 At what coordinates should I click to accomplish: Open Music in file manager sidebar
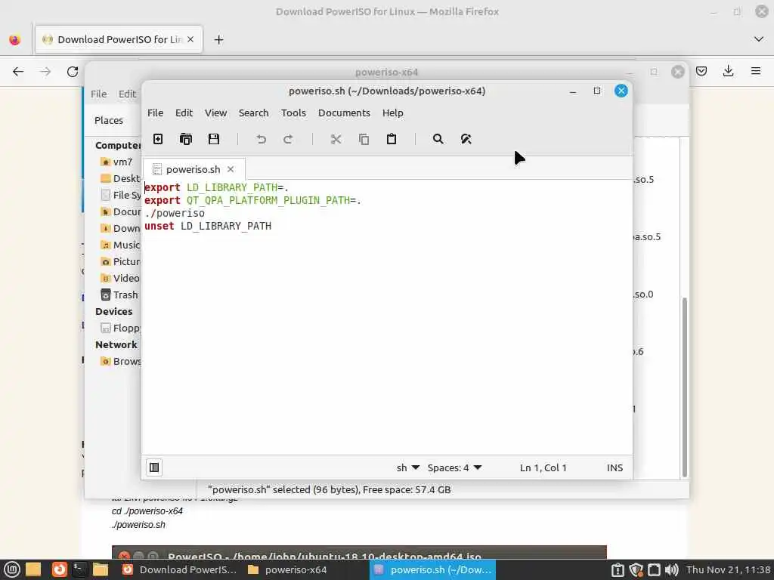120,245
